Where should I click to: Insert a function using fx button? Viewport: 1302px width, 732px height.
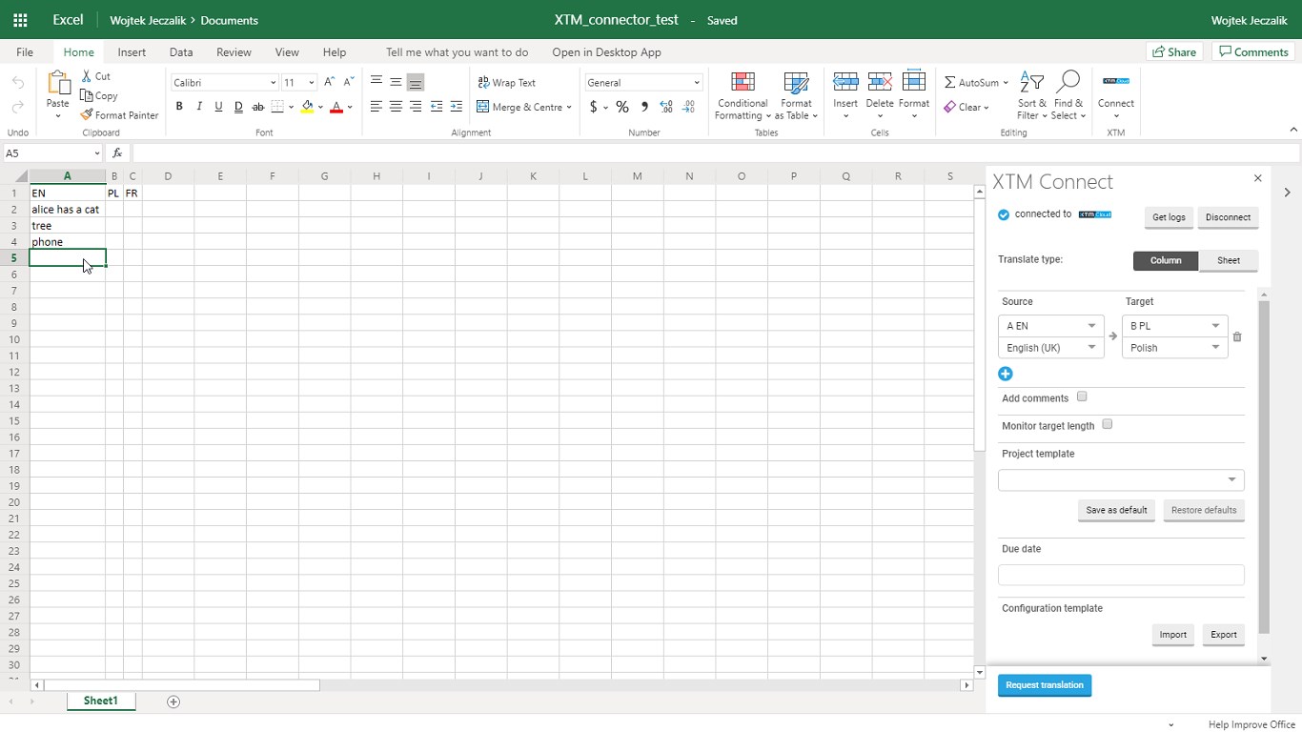click(x=117, y=153)
